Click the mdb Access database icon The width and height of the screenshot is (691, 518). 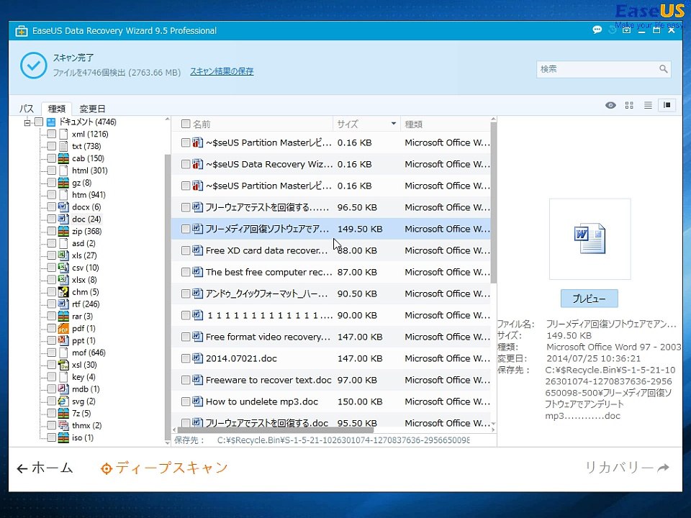tap(63, 389)
